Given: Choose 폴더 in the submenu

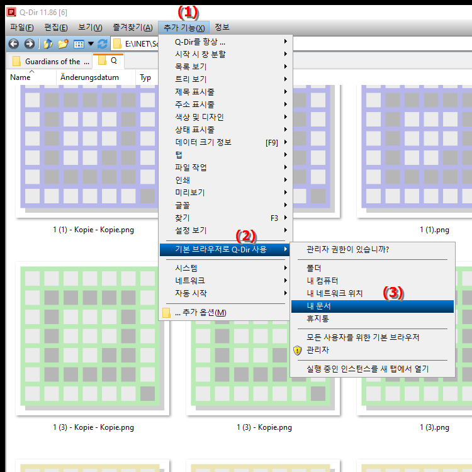Looking at the screenshot, I should pyautogui.click(x=373, y=268).
